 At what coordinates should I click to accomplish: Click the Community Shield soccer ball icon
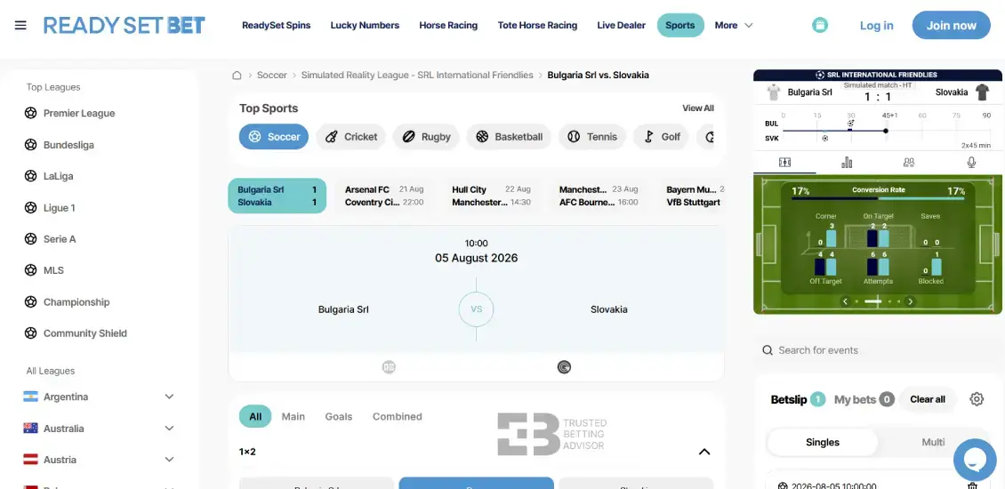pyautogui.click(x=30, y=333)
